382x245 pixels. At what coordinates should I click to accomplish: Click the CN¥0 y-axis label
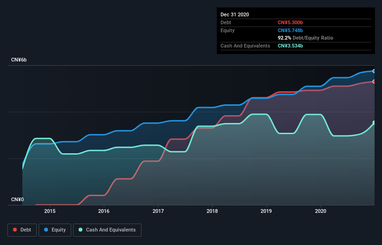pos(18,199)
